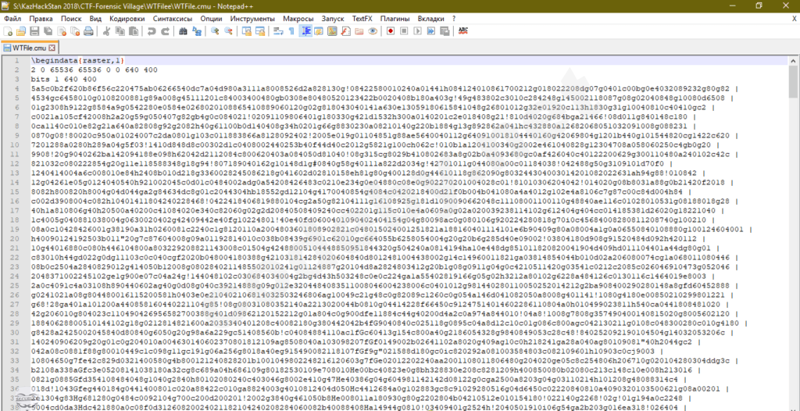Click the Save All icon

(x=48, y=31)
